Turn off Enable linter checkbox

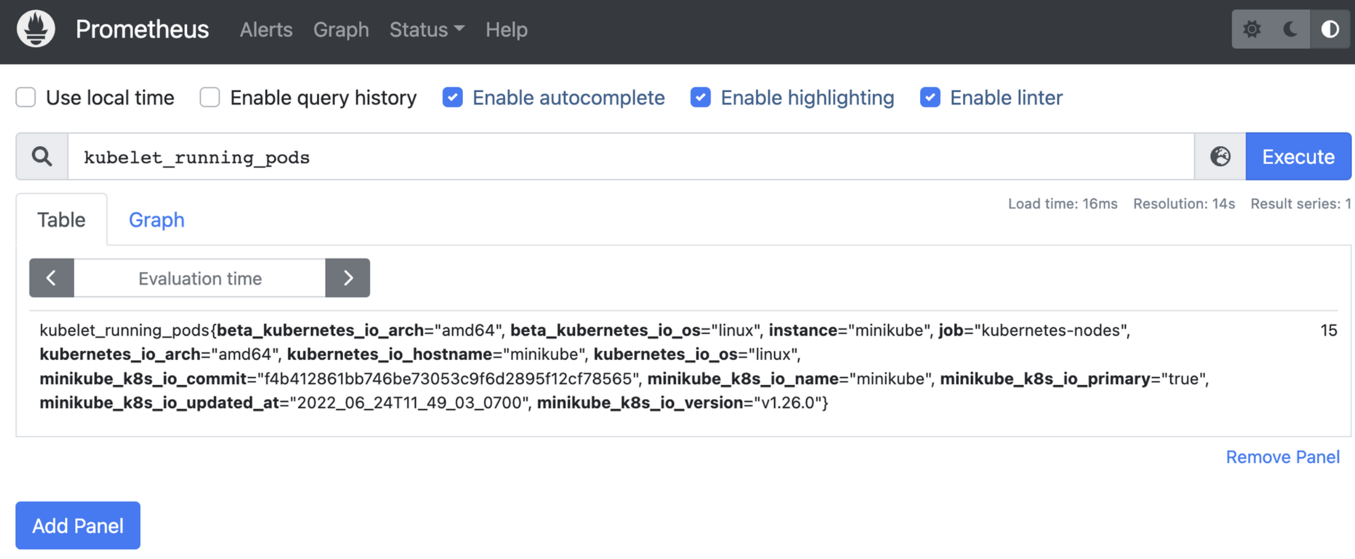pyautogui.click(x=930, y=97)
